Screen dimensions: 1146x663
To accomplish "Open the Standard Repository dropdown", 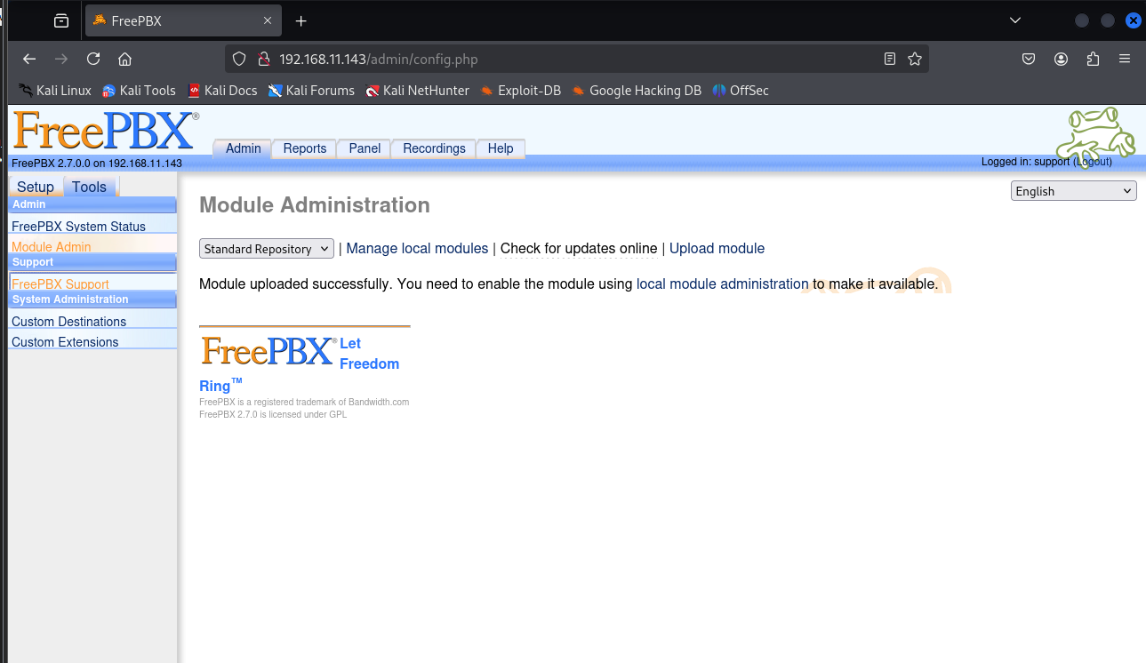I will [x=267, y=249].
